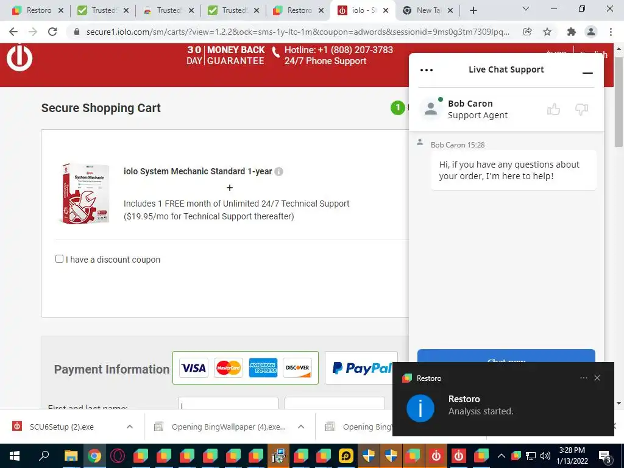The height and width of the screenshot is (468, 624).
Task: Select the American Express icon
Action: tap(263, 367)
